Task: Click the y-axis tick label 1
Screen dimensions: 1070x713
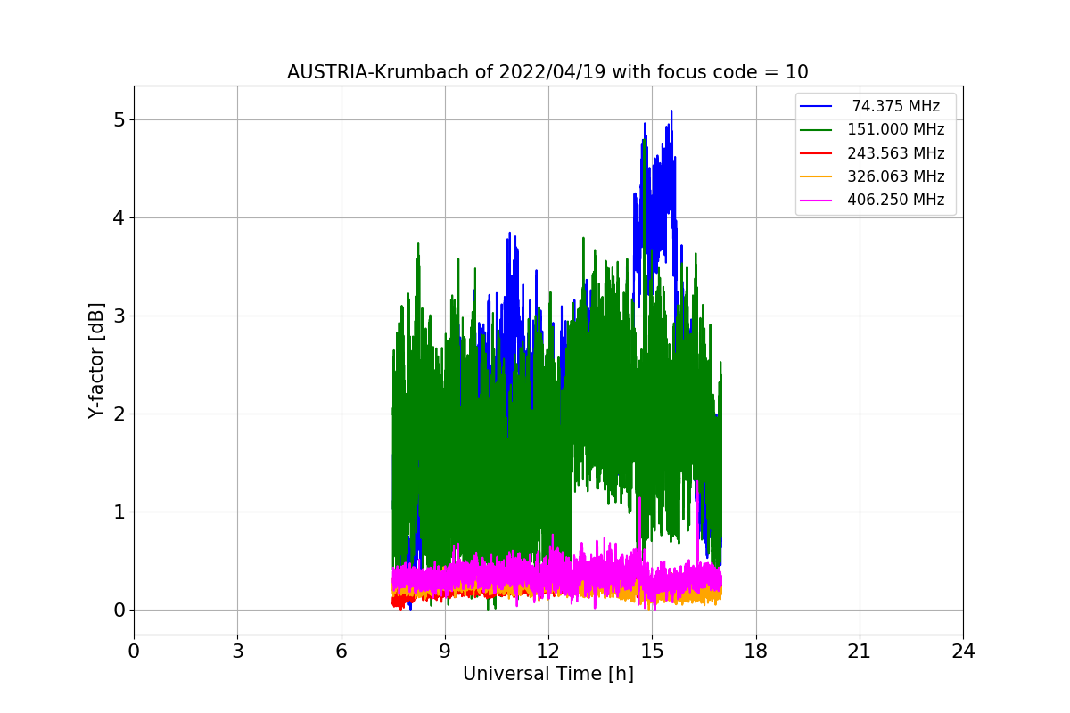Action: pos(119,512)
